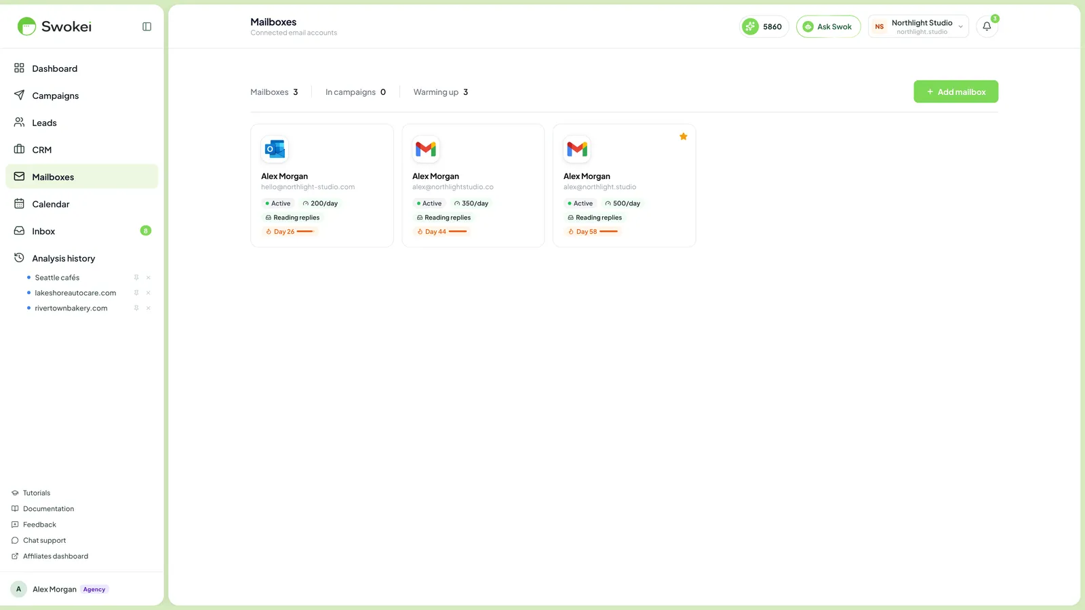Open the lakeshoreautocare.com analysis
Screen dimensions: 1085x610
tap(75, 293)
